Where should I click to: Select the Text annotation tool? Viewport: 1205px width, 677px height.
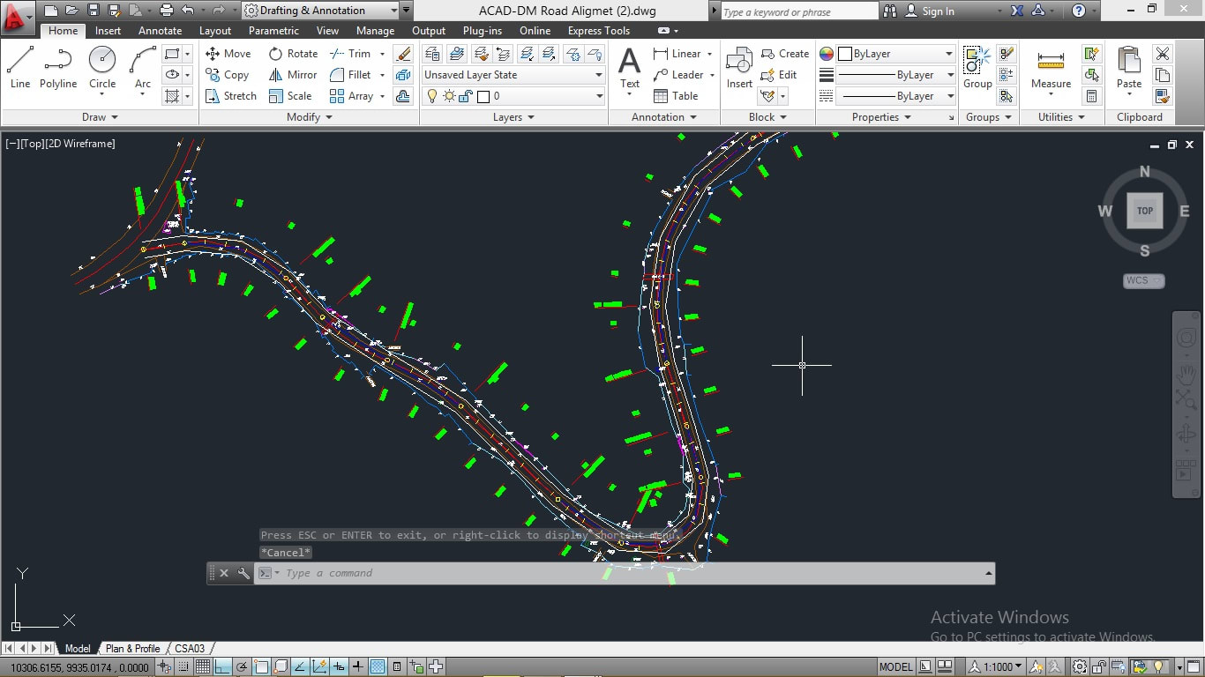point(630,68)
